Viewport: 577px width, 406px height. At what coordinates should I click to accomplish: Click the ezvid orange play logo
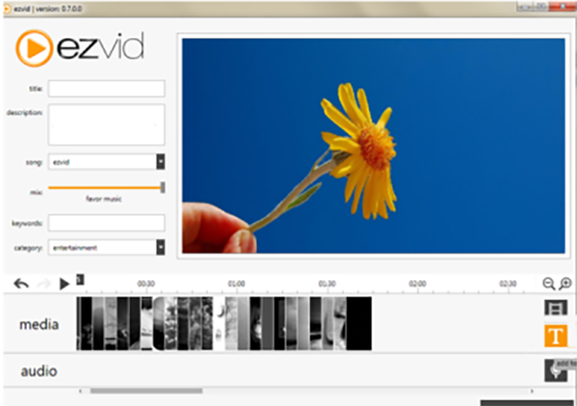coord(35,48)
